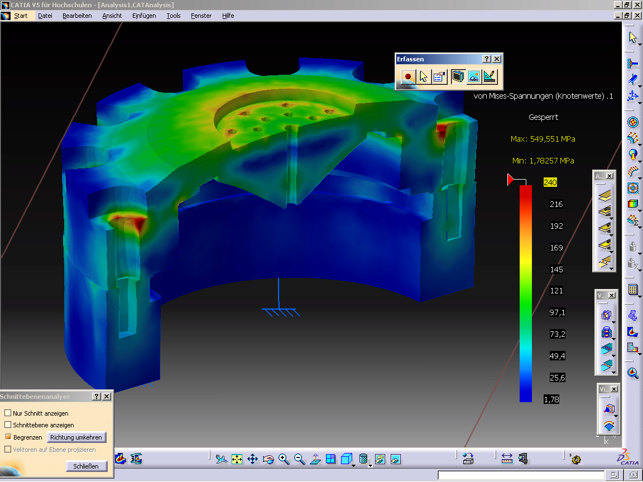The image size is (643, 482).
Task: Open the isometric view cube dropdown arrow
Action: [353, 465]
